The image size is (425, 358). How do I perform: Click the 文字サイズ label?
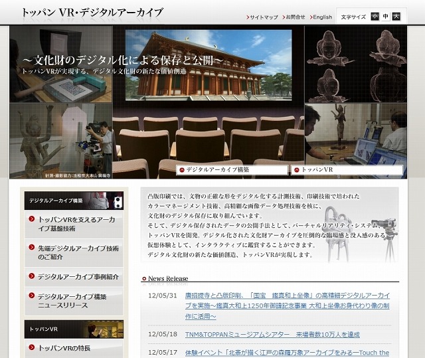(x=353, y=17)
